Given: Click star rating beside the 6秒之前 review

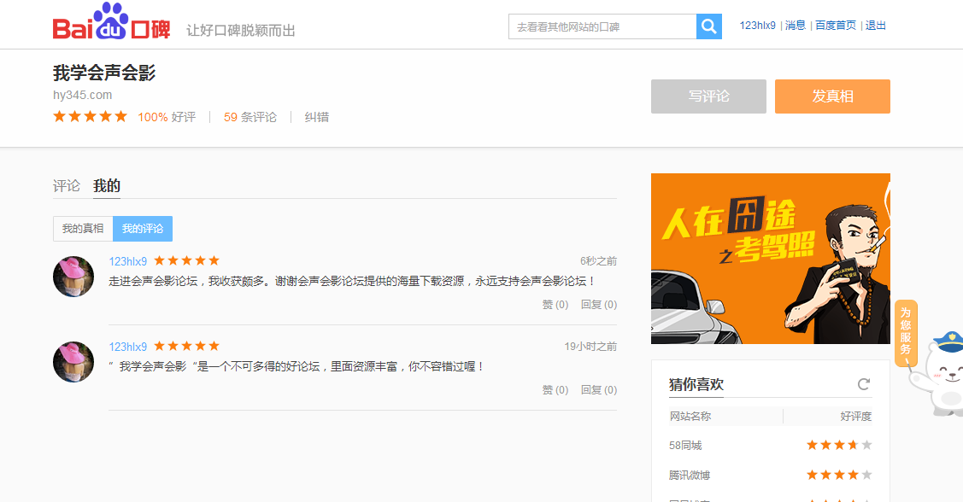Looking at the screenshot, I should click(x=186, y=261).
